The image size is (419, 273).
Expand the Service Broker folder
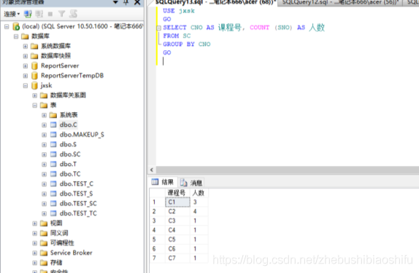pos(35,253)
